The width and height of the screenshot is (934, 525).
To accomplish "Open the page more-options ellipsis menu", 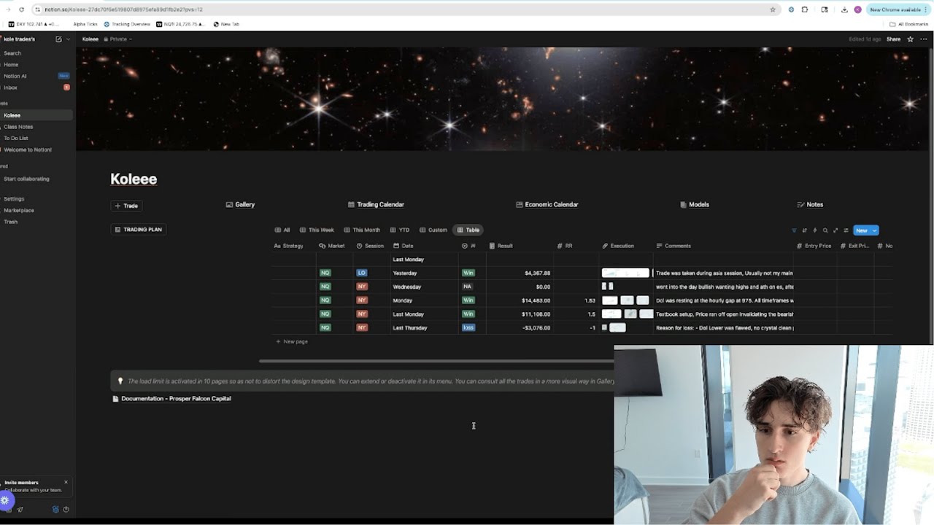I will 923,39.
